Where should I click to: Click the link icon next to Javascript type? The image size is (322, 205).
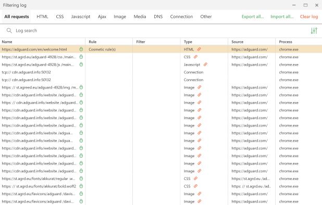pos(205,65)
